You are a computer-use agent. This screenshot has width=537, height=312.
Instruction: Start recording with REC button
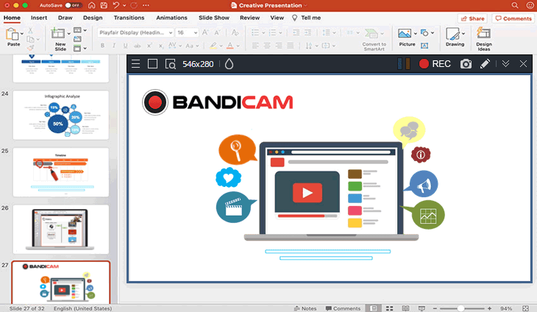coord(435,64)
